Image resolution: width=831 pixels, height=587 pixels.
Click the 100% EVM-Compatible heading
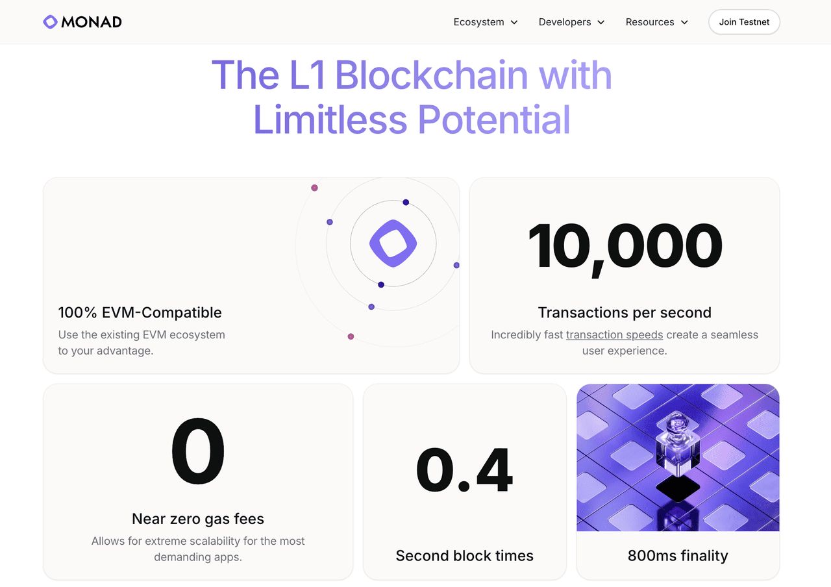coord(140,312)
